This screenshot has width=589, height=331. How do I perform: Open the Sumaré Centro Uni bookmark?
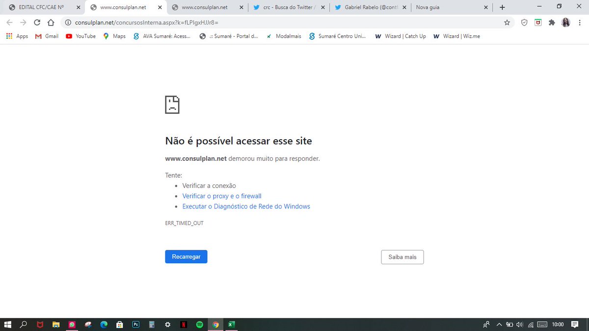click(338, 36)
